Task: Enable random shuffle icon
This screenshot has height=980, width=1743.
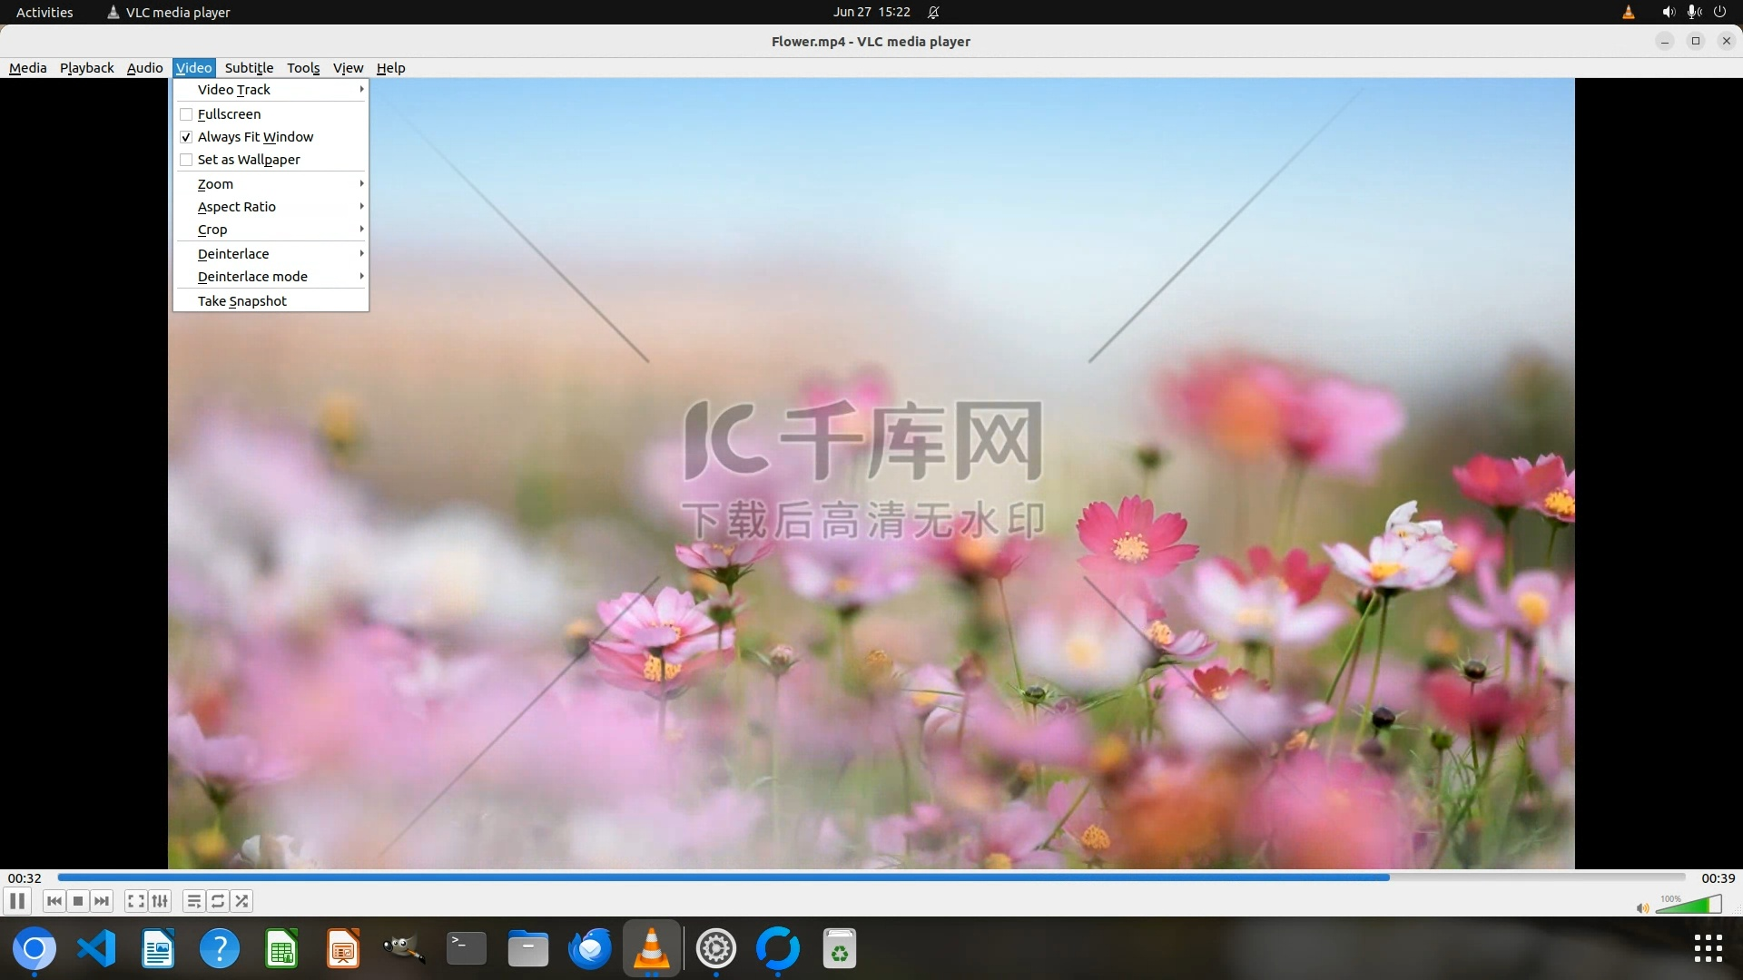Action: click(241, 901)
